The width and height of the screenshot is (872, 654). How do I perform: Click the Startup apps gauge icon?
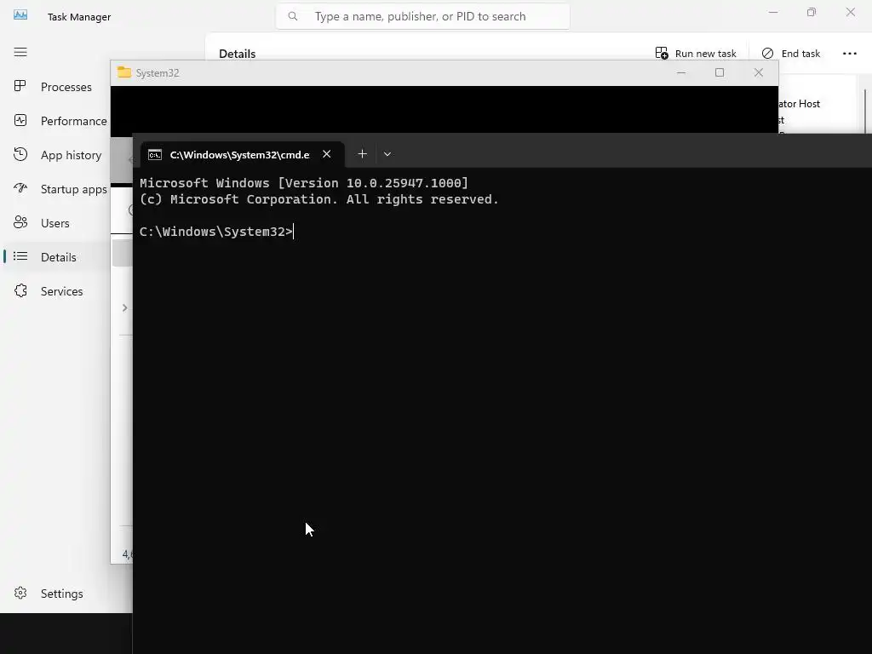[x=20, y=188]
